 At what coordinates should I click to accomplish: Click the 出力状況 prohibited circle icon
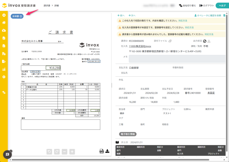pos(205,41)
